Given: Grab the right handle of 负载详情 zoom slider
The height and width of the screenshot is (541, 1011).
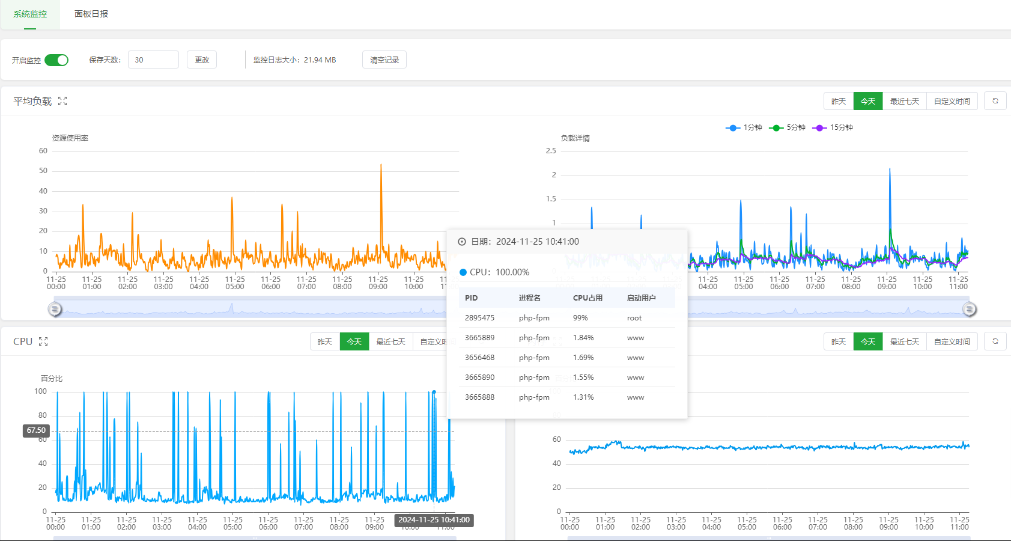Looking at the screenshot, I should point(970,309).
